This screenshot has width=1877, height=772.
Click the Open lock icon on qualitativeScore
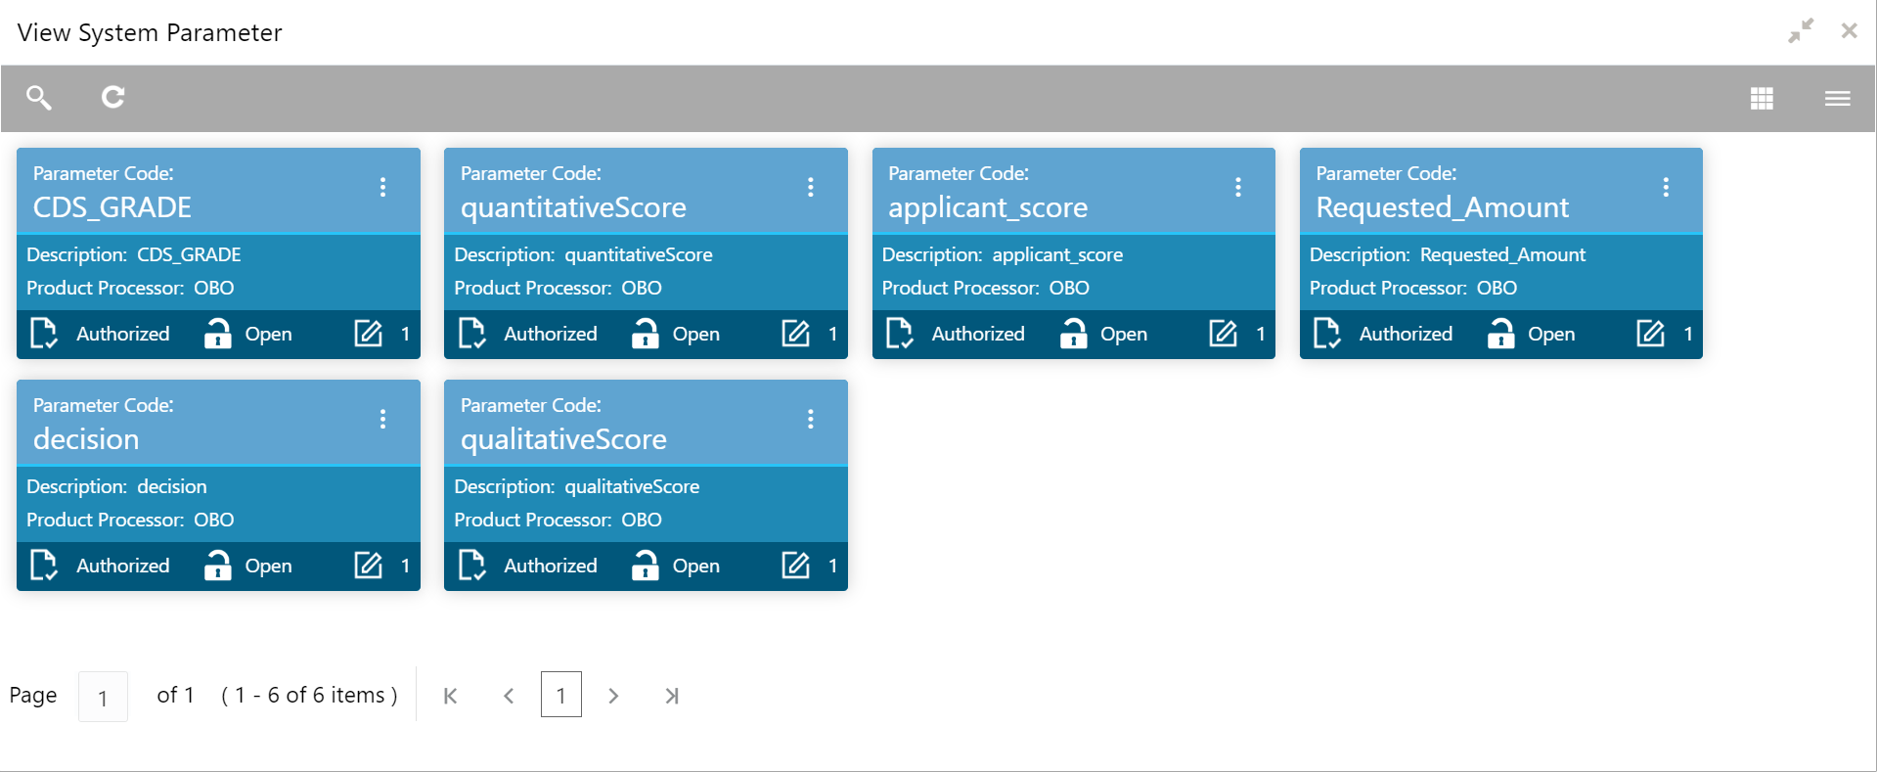click(x=645, y=566)
